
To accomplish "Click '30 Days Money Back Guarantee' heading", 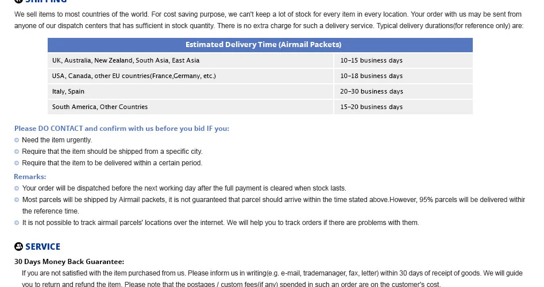I will pyautogui.click(x=69, y=262).
